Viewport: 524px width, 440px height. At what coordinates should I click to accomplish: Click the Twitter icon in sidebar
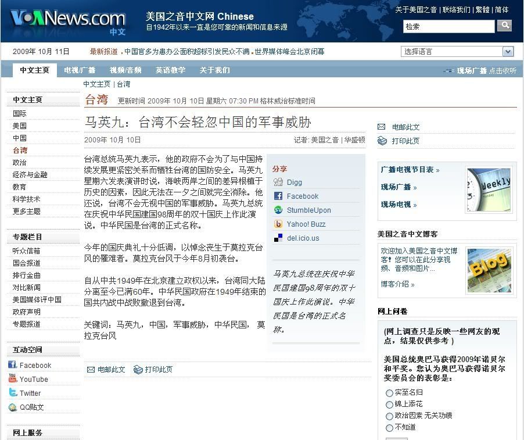[12, 393]
